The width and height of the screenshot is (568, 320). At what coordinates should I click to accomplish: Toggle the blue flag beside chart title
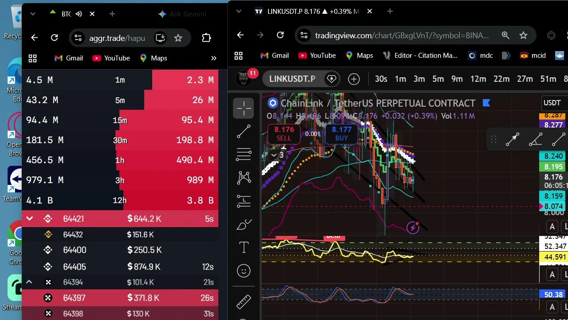click(486, 103)
